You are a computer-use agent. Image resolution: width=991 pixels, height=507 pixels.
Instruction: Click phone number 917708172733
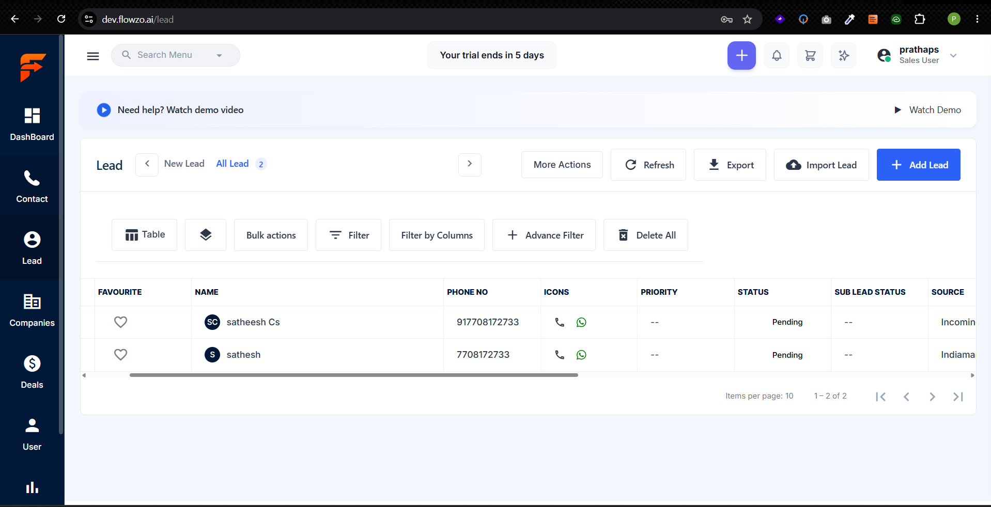pyautogui.click(x=488, y=322)
